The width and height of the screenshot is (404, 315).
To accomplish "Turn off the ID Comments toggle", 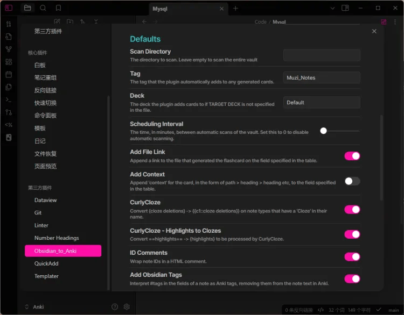I will [x=352, y=256].
